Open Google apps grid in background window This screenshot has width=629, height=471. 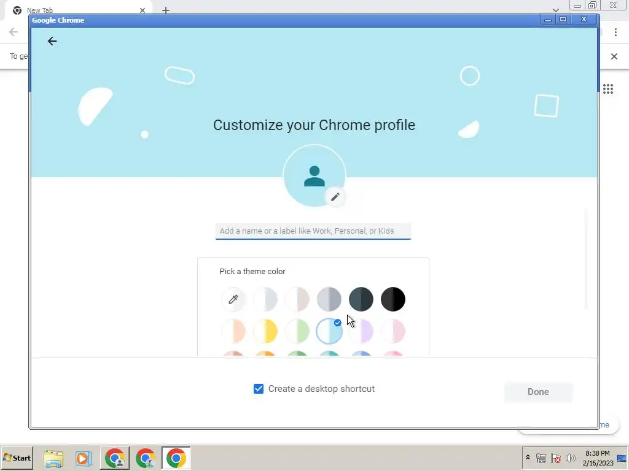[x=608, y=89]
